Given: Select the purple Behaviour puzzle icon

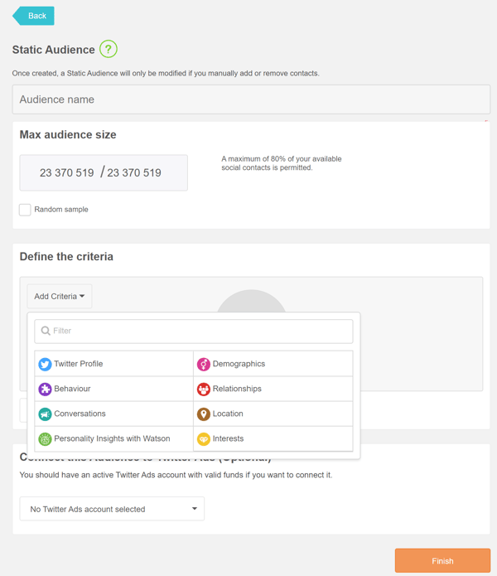Looking at the screenshot, I should [45, 389].
